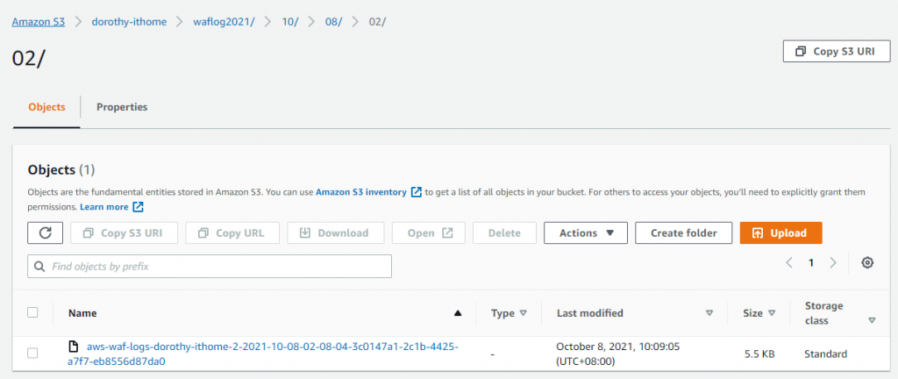Open the aws-waf-logs-dorothy-ithome object link
Screen dimensions: 898x379
point(265,354)
